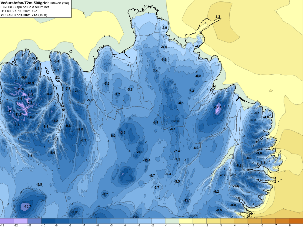The height and width of the screenshot is (227, 303).
Task: Click the -9.5 temperature value
Action: click(x=74, y=212)
